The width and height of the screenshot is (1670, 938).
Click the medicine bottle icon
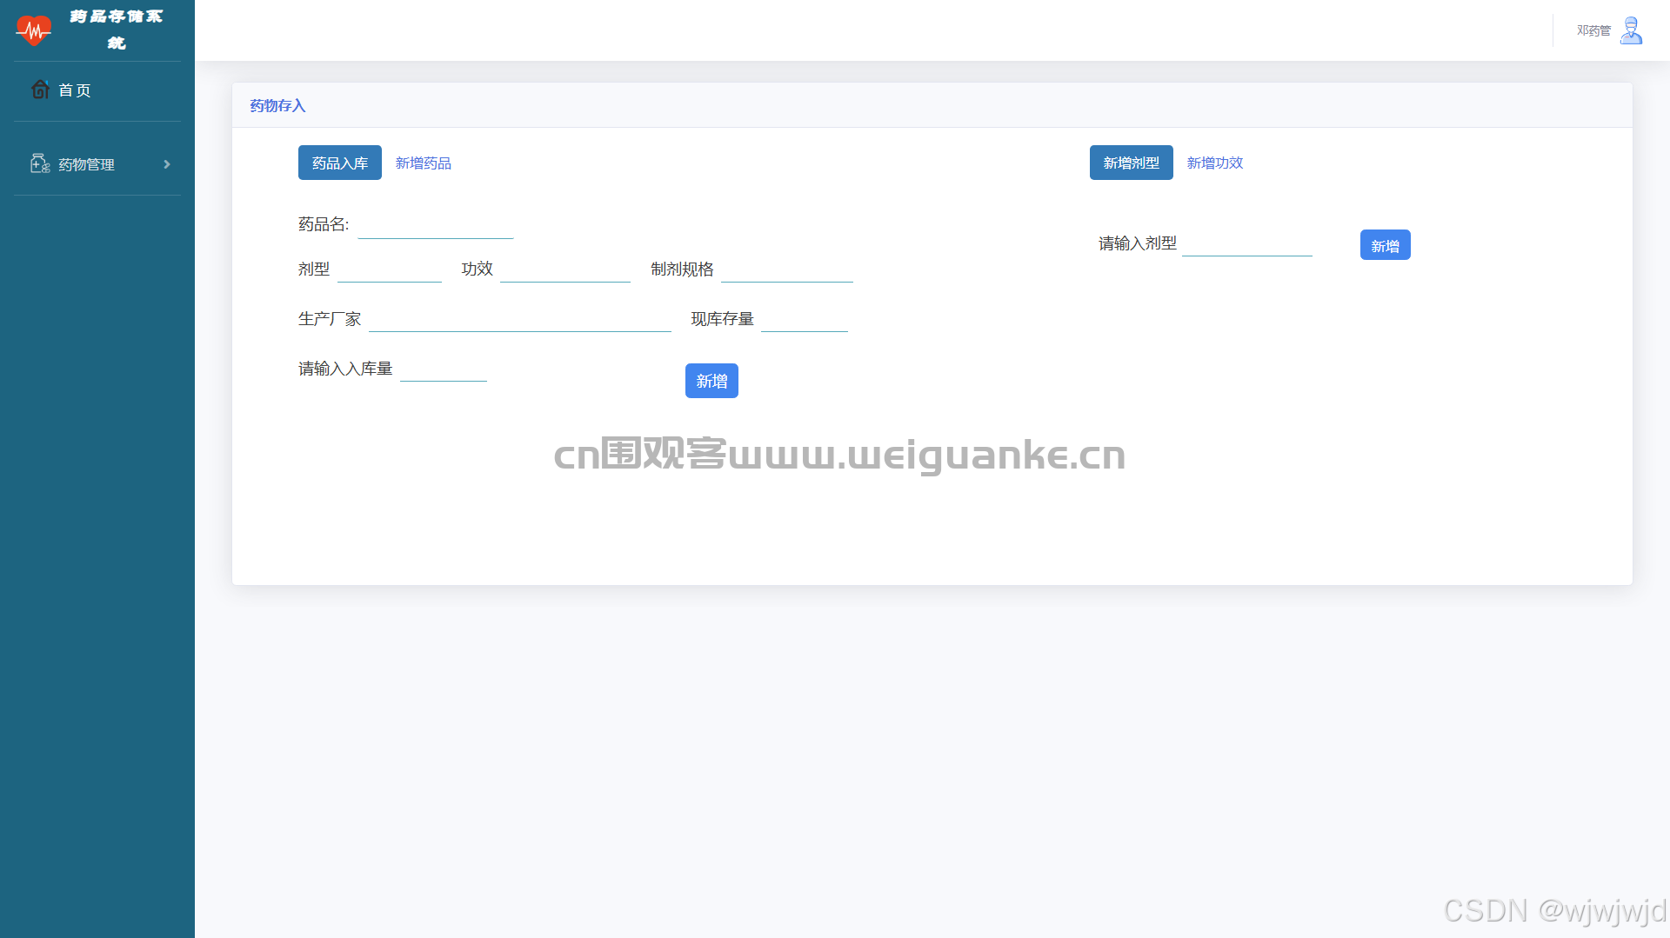click(40, 163)
